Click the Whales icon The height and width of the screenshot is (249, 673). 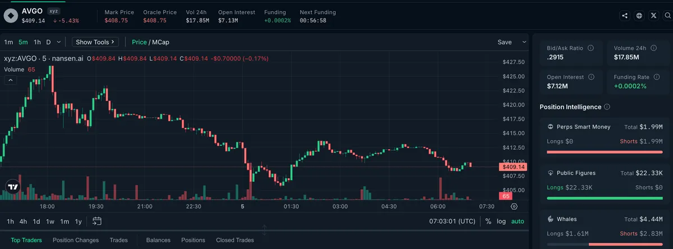point(551,219)
